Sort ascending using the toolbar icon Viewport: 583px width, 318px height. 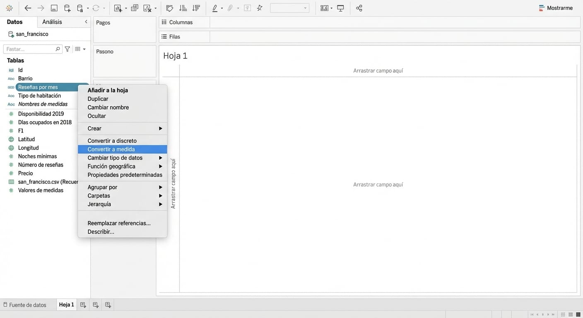183,8
